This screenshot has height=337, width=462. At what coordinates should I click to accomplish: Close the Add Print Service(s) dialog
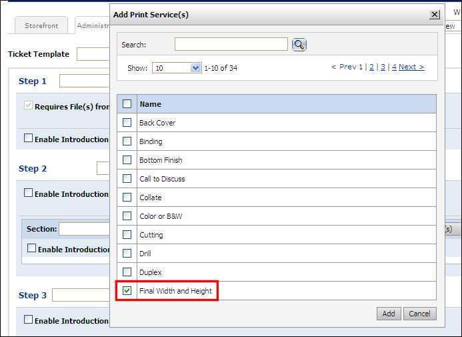[x=435, y=14]
